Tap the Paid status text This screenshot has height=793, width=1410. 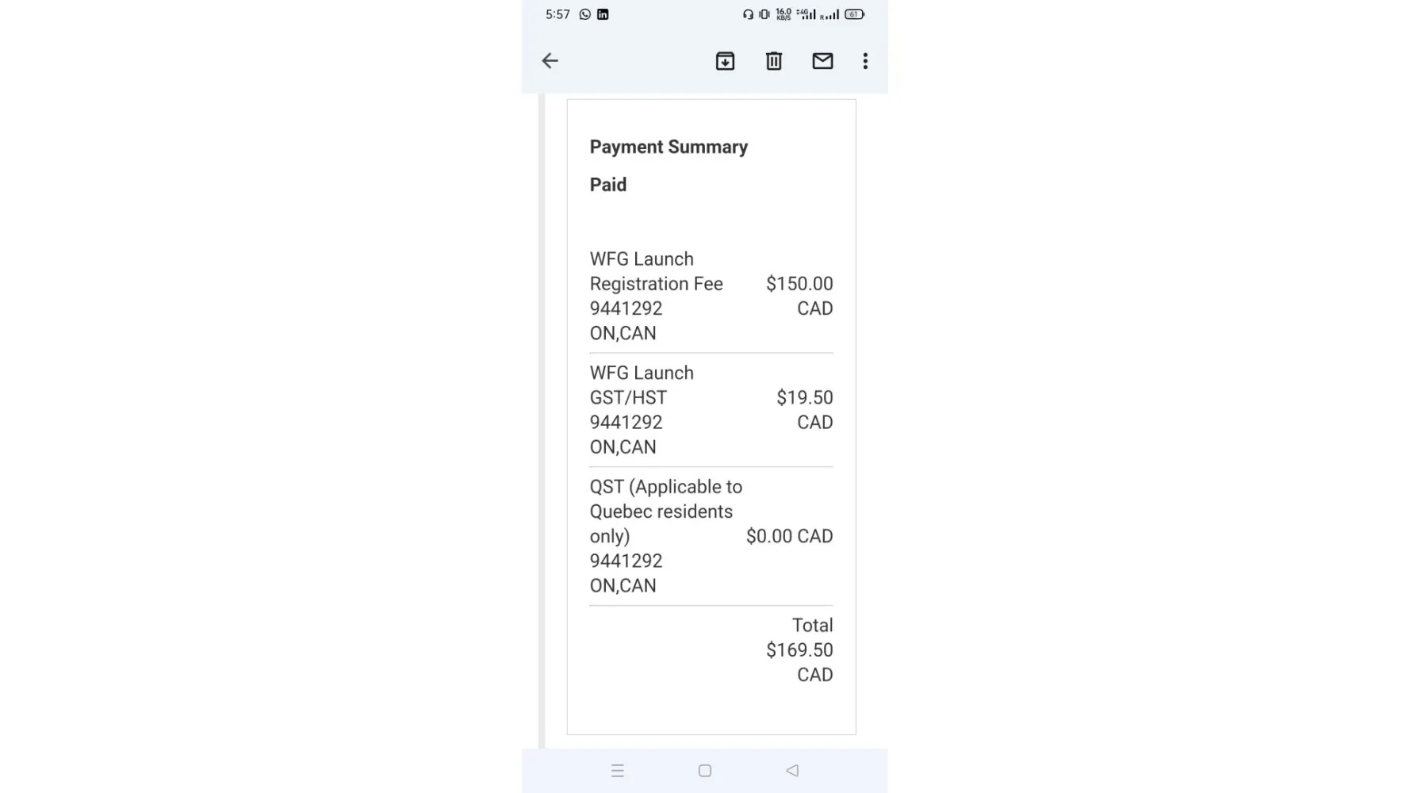(x=608, y=185)
